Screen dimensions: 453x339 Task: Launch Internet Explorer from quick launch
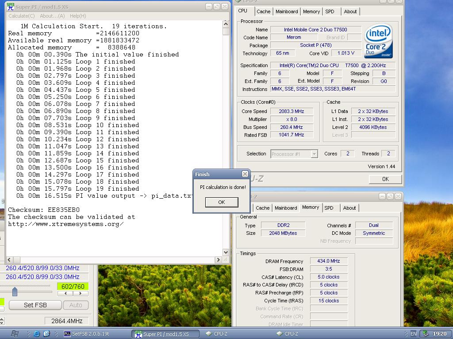click(x=37, y=334)
